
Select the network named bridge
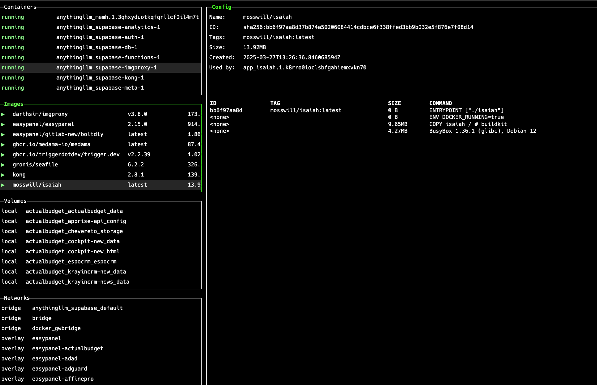[x=42, y=318]
